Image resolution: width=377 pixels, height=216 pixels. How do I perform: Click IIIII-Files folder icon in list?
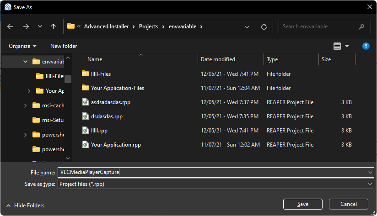pos(86,74)
